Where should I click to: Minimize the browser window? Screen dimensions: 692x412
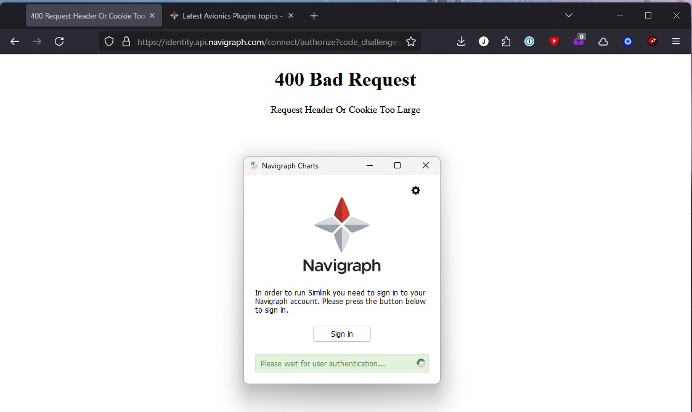pyautogui.click(x=620, y=15)
